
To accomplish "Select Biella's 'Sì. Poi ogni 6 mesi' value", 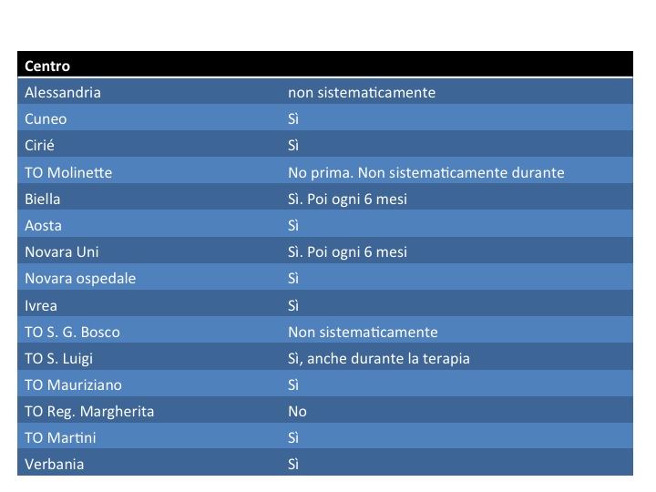I will (348, 199).
